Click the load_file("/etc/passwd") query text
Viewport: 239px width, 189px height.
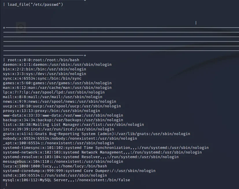35,5
